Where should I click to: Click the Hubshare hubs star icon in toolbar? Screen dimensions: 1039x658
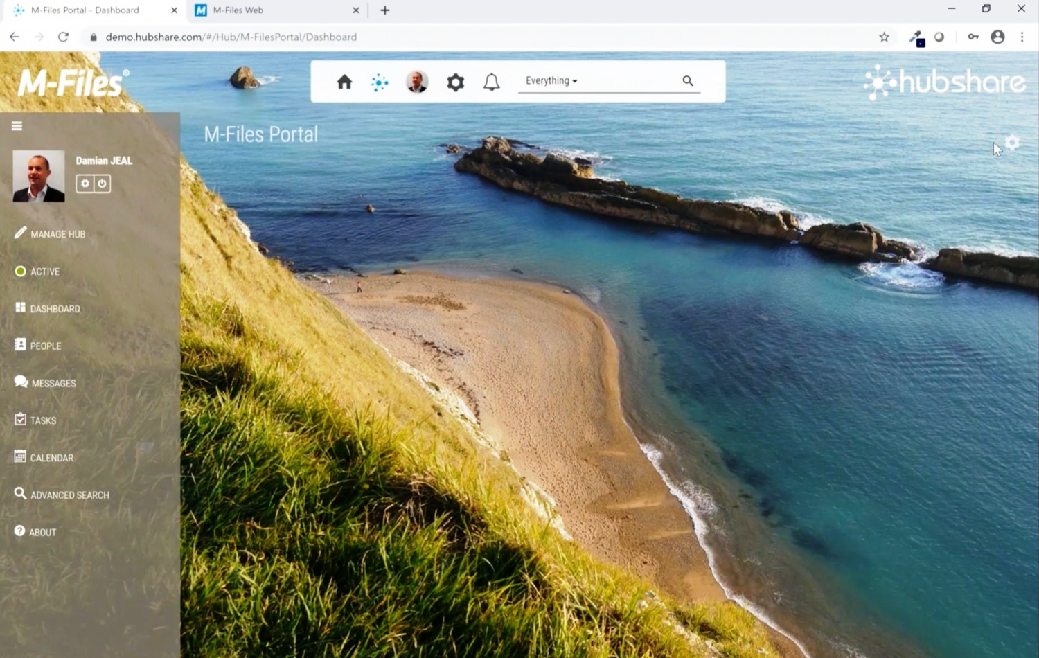(x=380, y=82)
